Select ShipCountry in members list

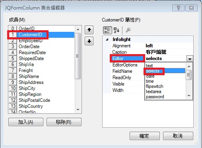(42, 106)
